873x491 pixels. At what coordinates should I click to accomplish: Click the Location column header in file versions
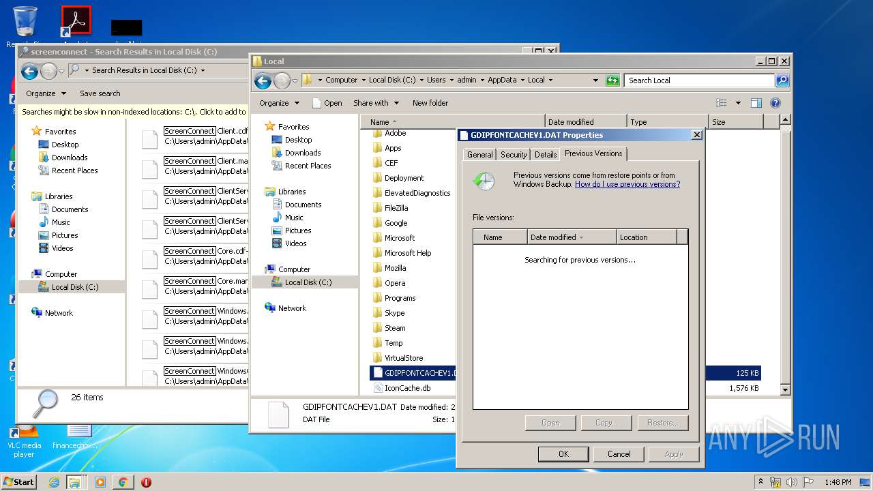[x=647, y=237]
